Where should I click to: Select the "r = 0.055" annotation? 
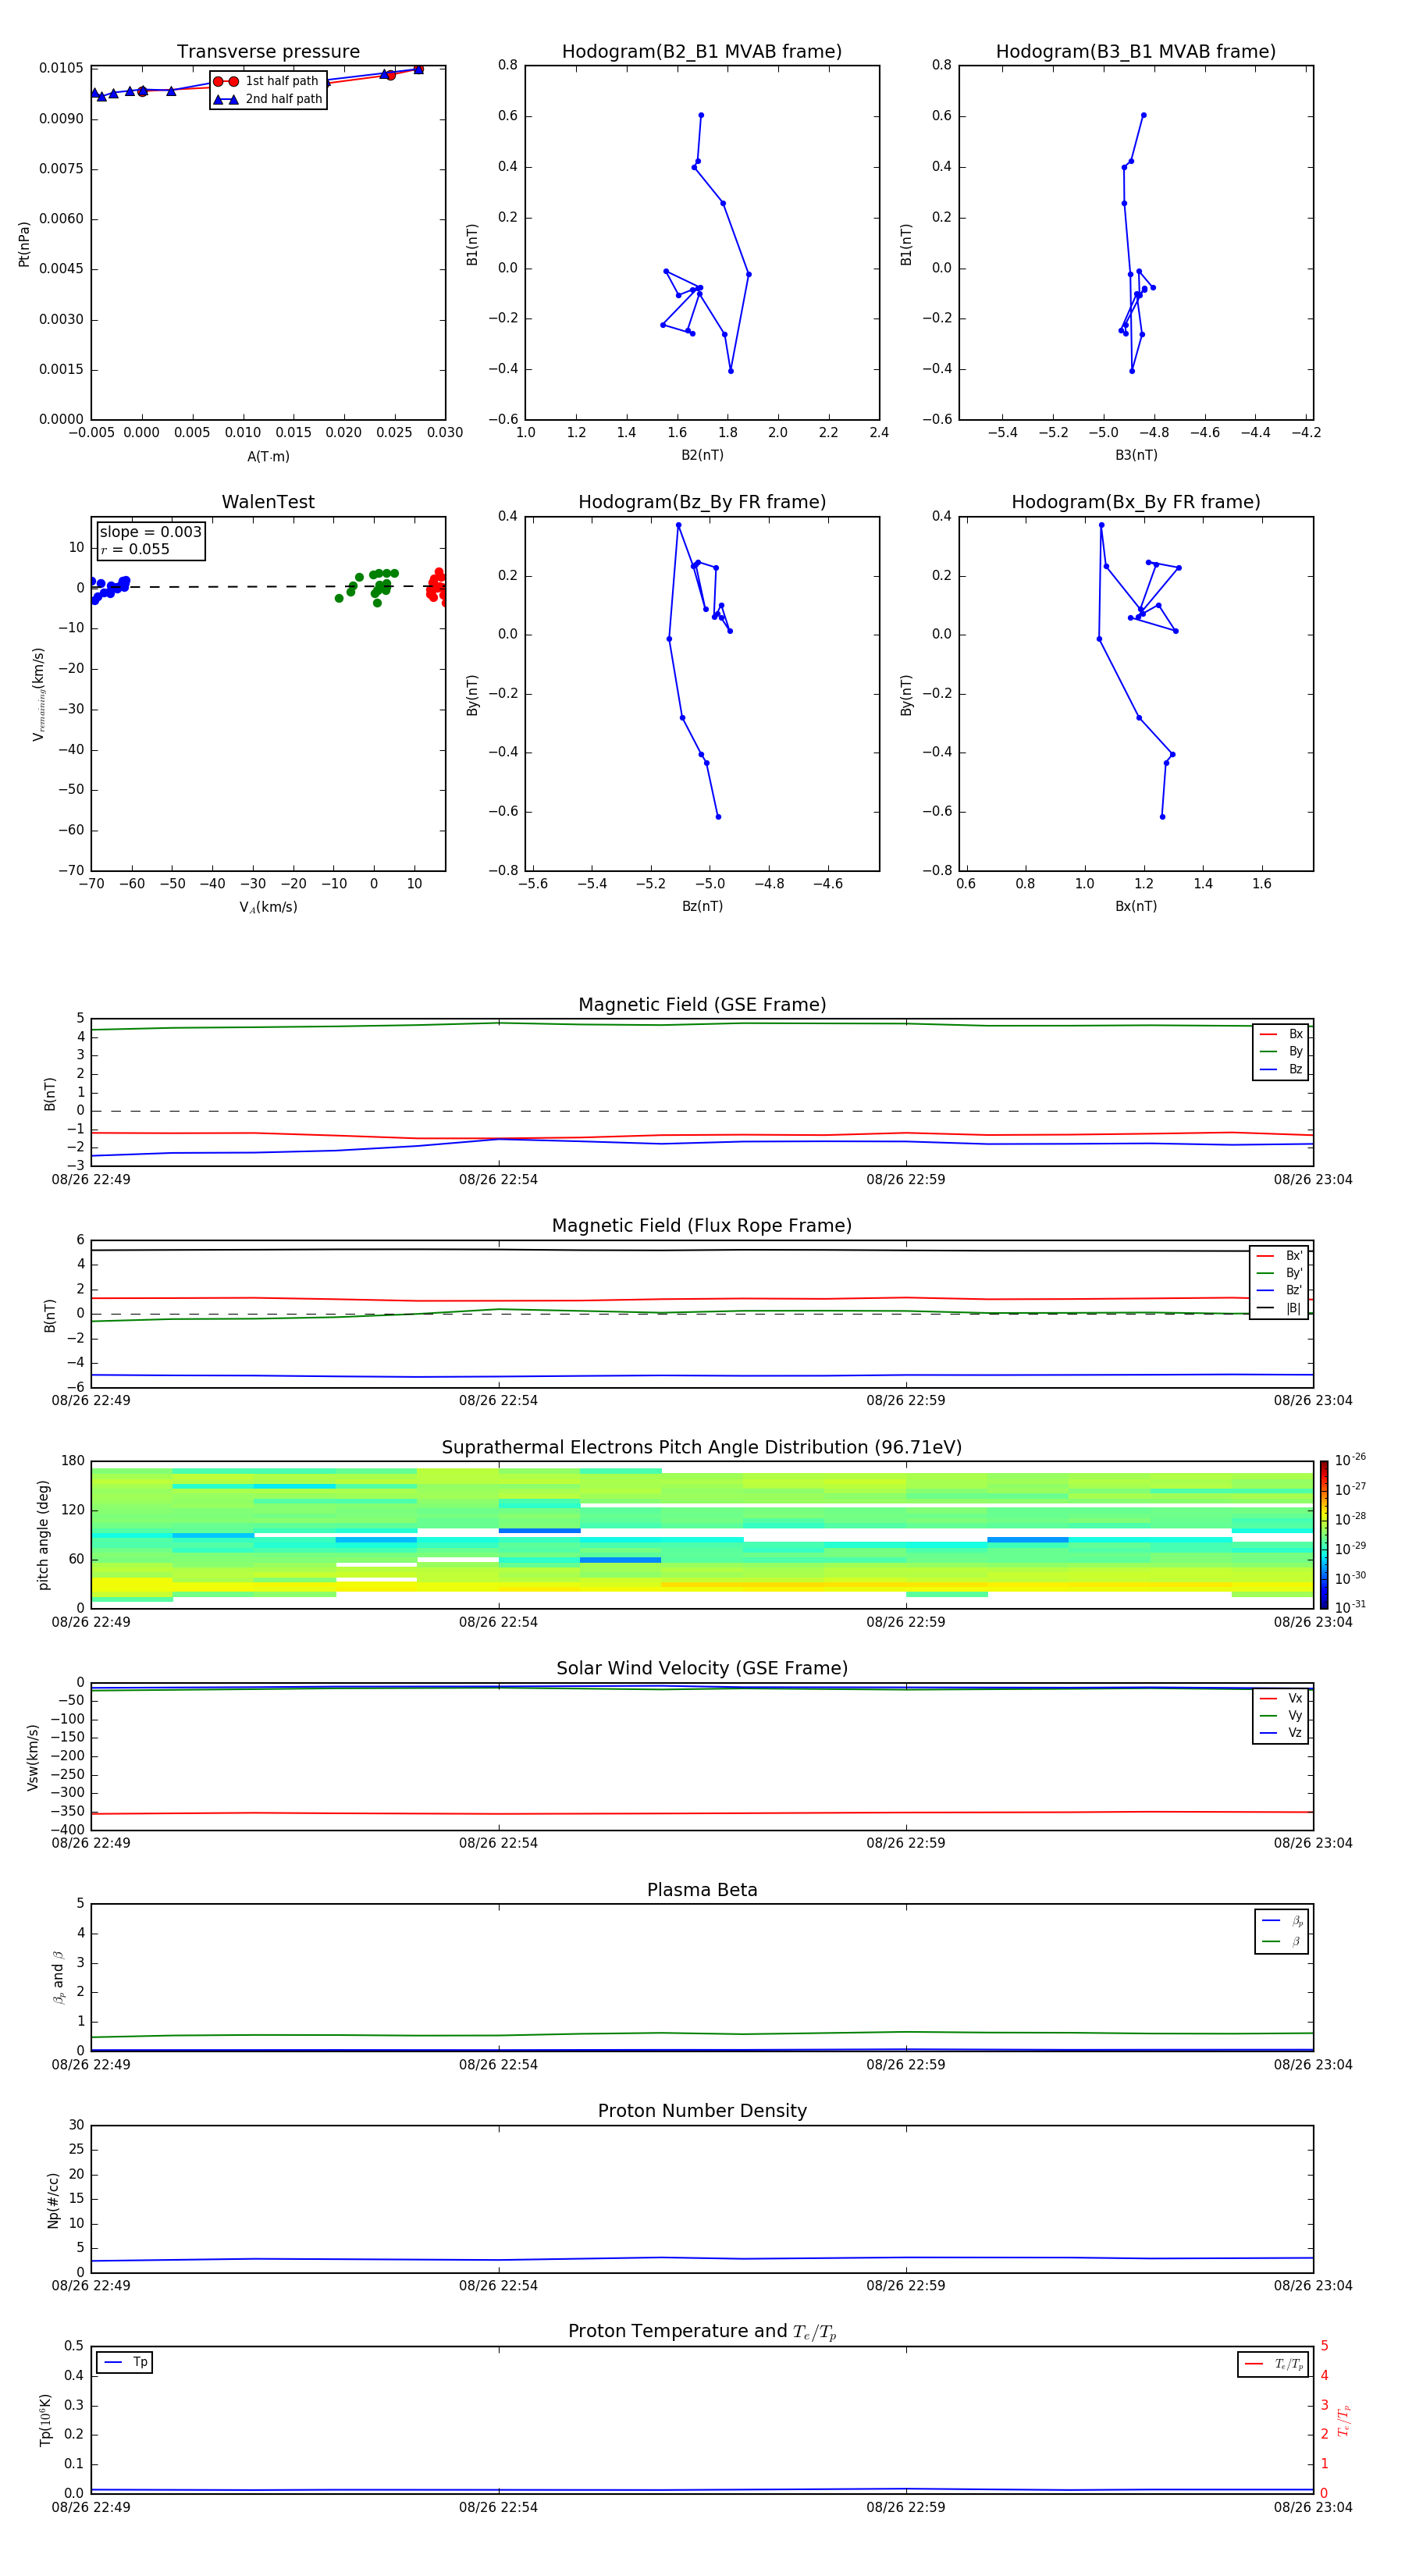(135, 549)
